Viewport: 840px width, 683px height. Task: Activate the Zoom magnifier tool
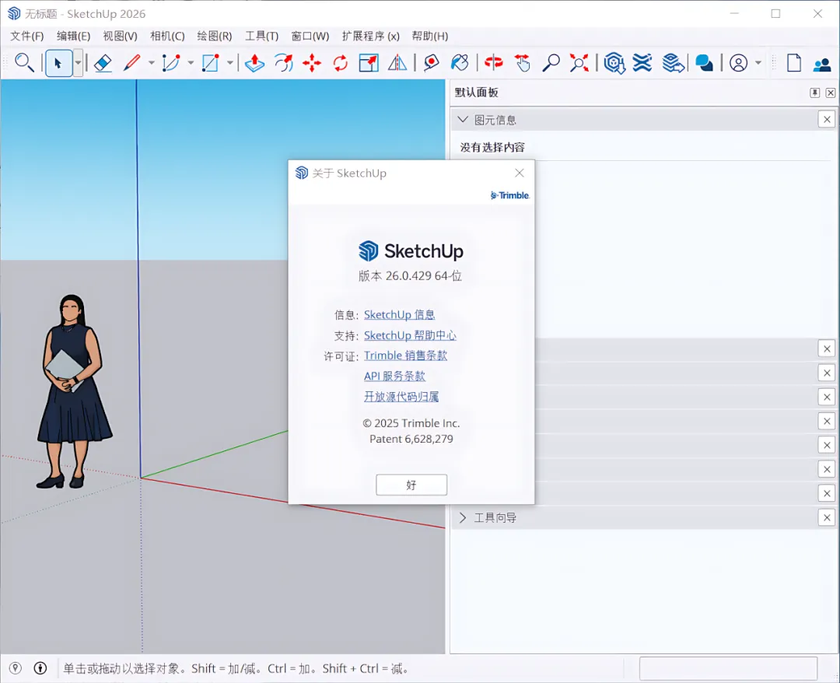tap(551, 63)
